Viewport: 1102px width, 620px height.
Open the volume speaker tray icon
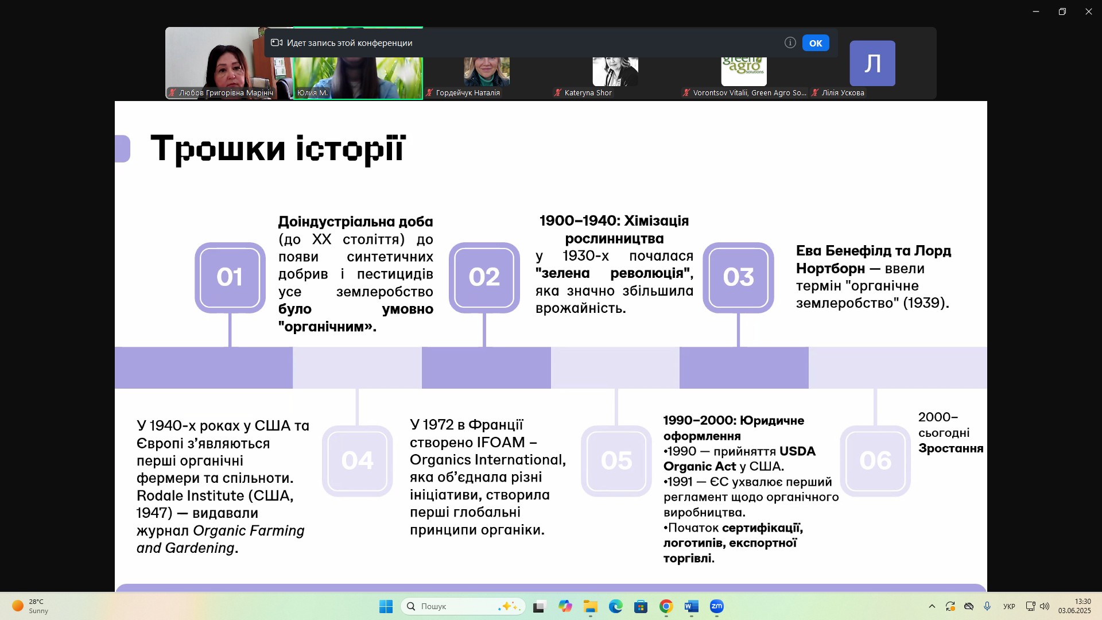[x=1045, y=606]
